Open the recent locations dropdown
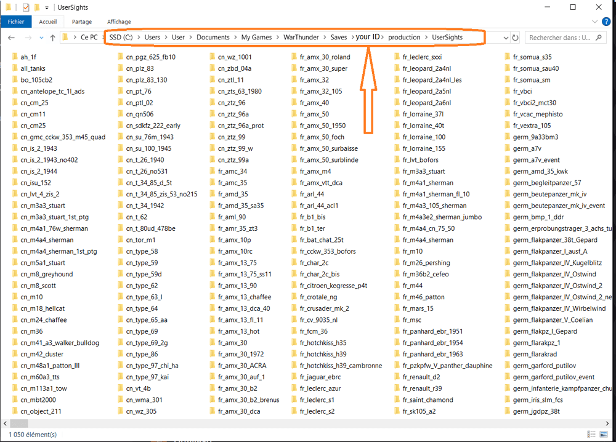 tap(41, 38)
